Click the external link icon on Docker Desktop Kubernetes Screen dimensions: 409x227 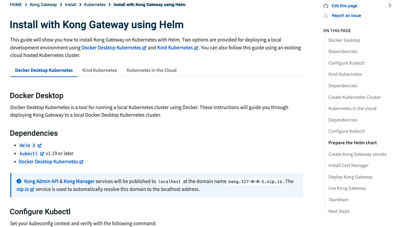click(x=81, y=162)
